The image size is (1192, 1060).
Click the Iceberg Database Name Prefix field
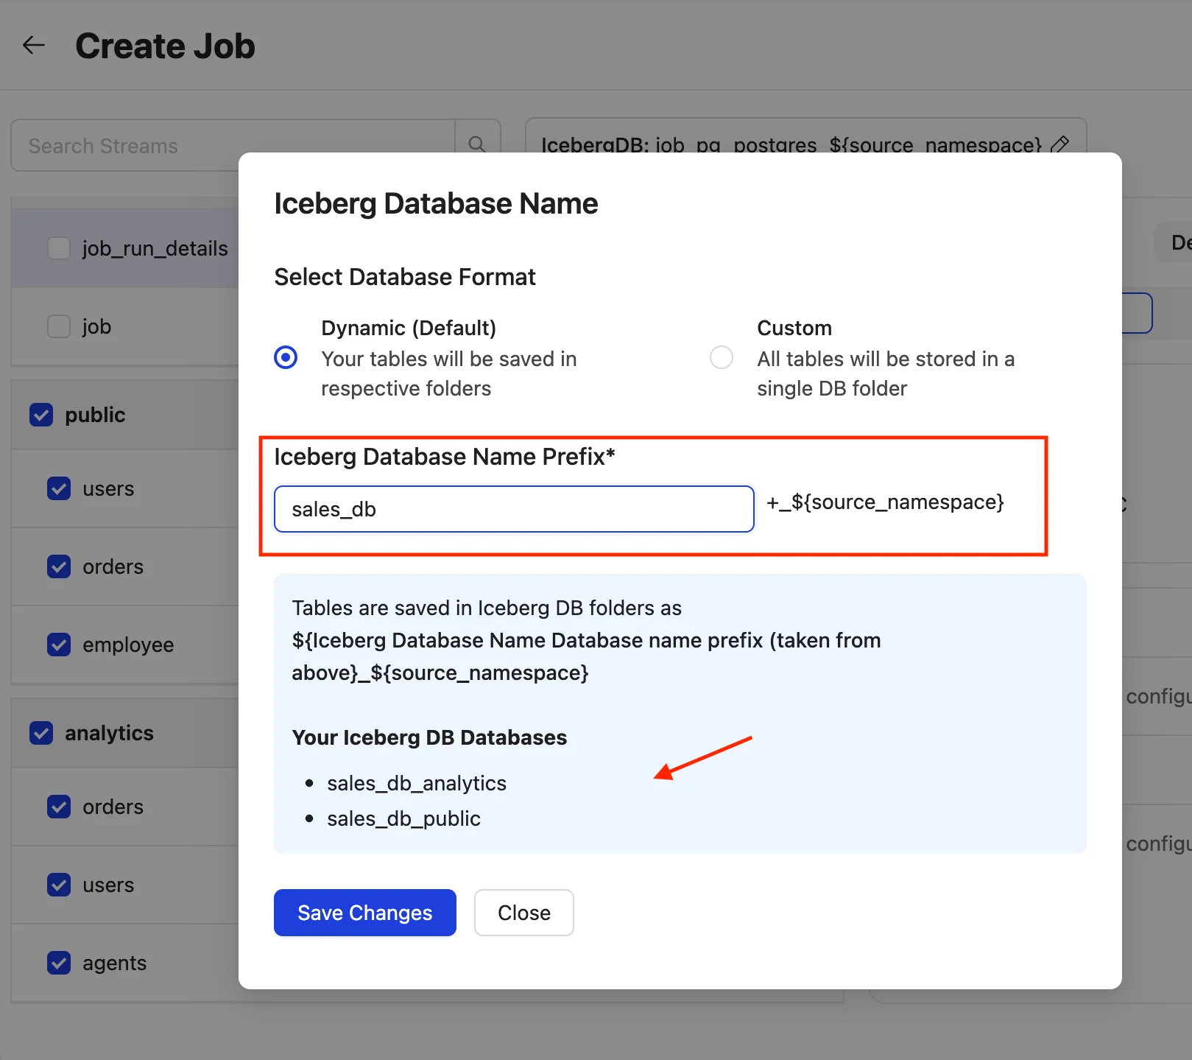(513, 509)
